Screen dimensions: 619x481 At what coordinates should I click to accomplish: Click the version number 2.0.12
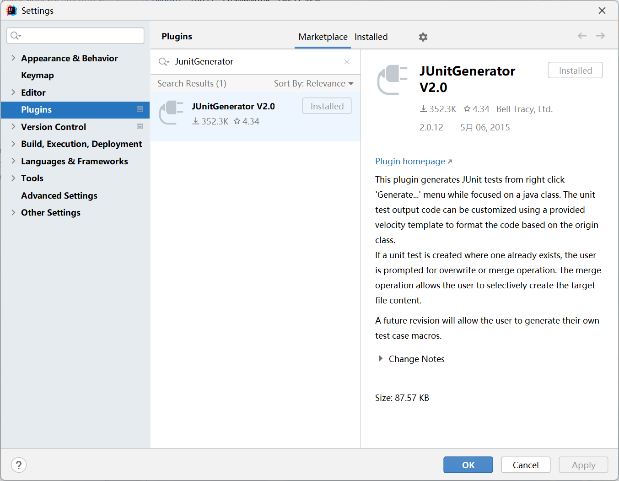pyautogui.click(x=431, y=127)
